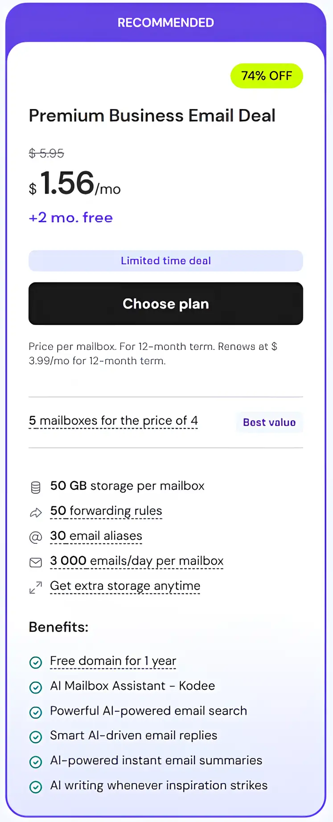Select Get extra storage anytime link
333x822 pixels.
coord(125,586)
